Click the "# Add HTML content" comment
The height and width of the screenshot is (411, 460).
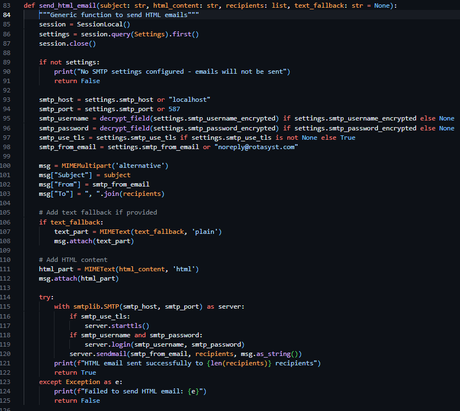[73, 260]
